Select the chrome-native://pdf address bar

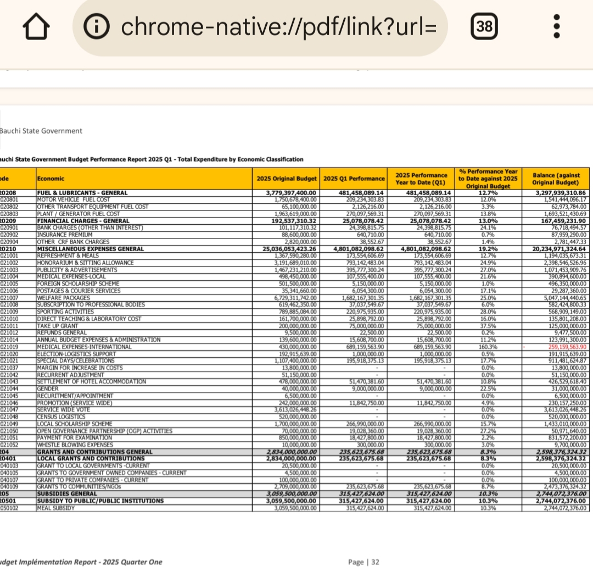click(260, 26)
